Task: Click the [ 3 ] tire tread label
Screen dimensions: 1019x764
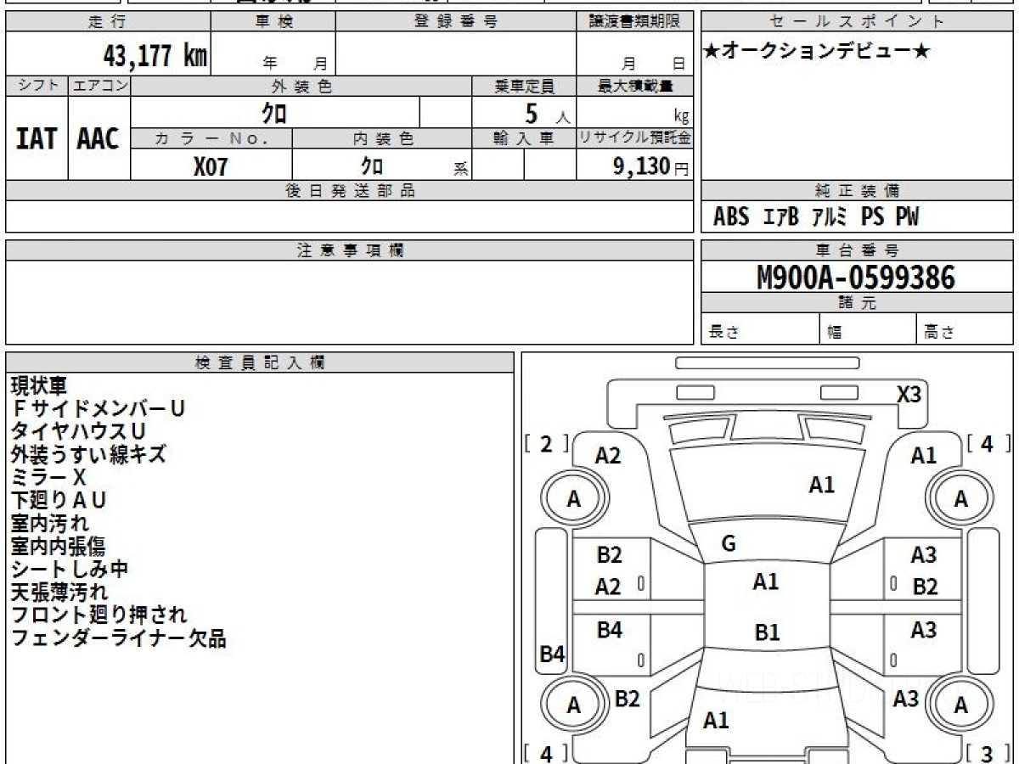Action: tap(988, 753)
